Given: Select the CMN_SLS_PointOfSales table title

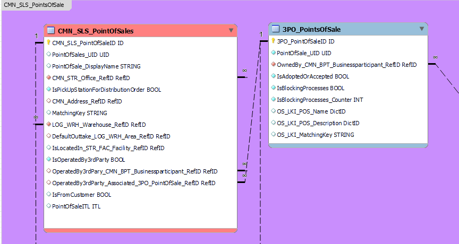Looking at the screenshot, I should pyautogui.click(x=95, y=31).
